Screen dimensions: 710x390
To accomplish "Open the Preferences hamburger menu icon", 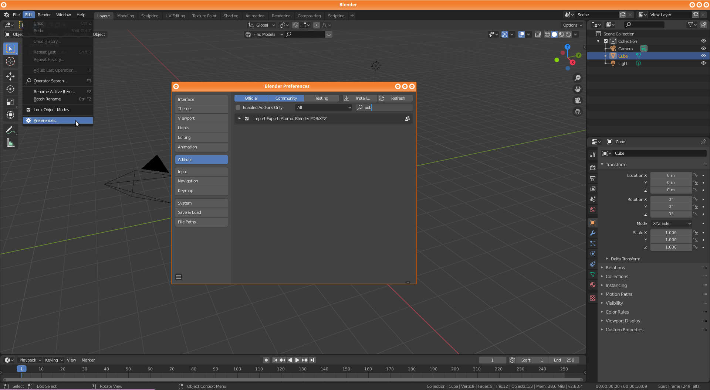I will [x=179, y=277].
